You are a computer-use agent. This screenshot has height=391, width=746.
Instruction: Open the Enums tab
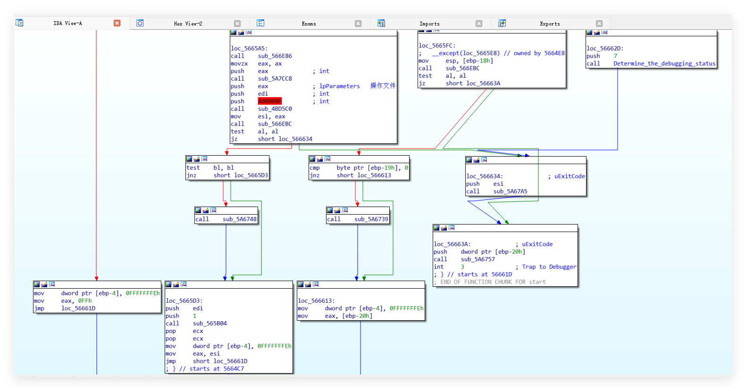pyautogui.click(x=309, y=24)
